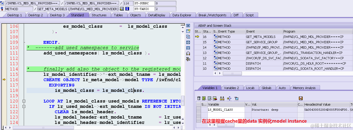Click the trash delete icon in Variables toolbar

point(199,98)
